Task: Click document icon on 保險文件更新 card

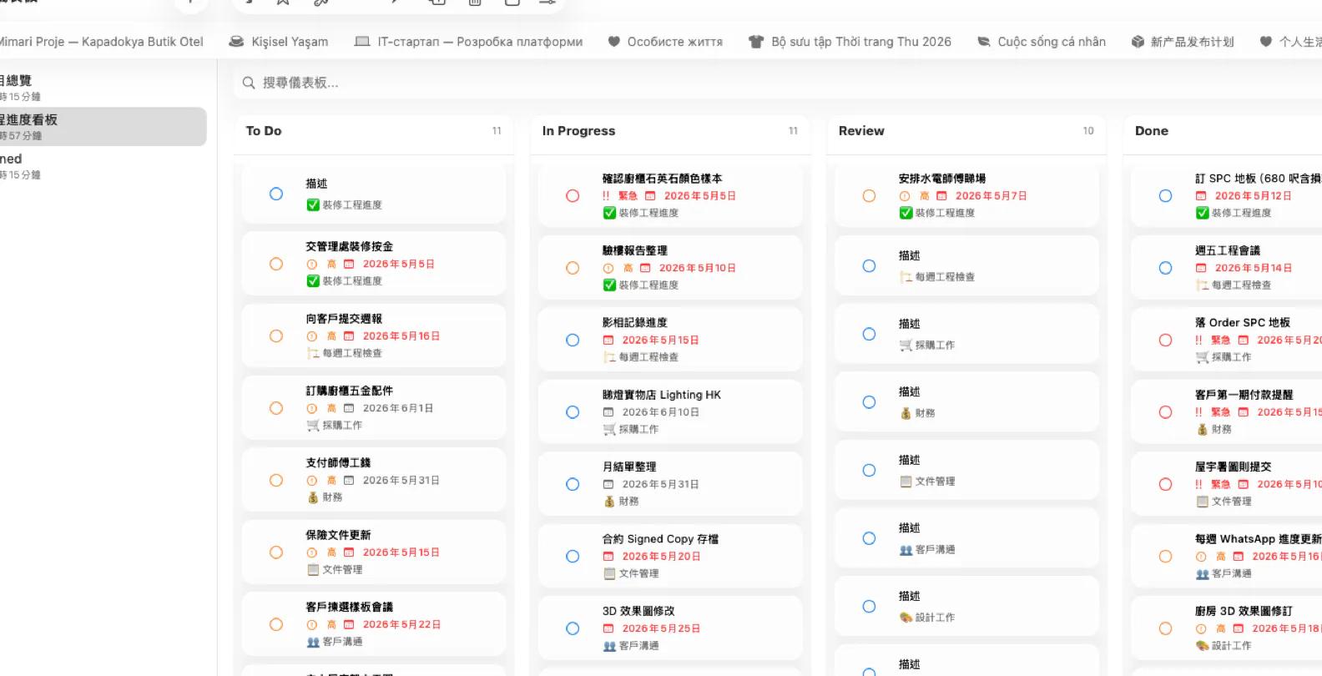Action: [313, 570]
